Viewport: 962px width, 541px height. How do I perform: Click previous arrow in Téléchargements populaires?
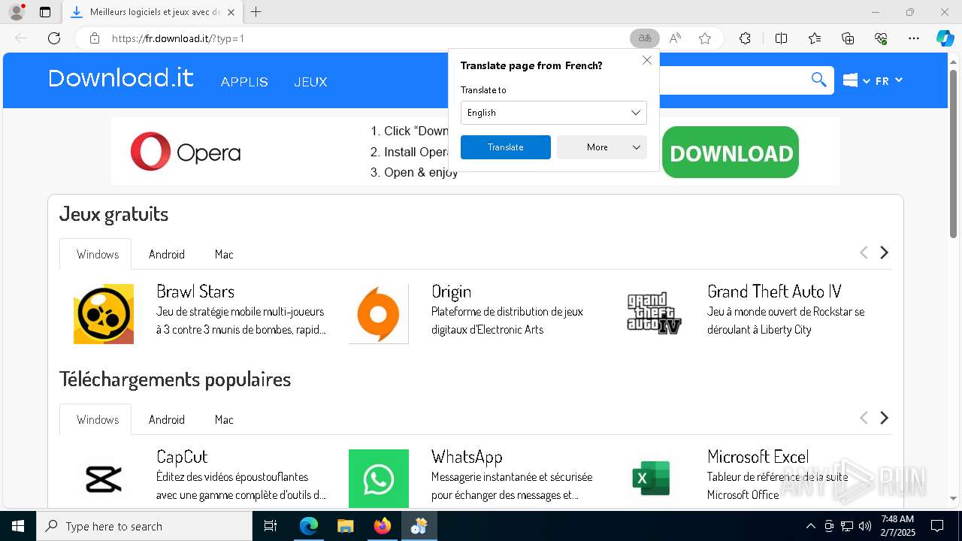[x=864, y=418]
